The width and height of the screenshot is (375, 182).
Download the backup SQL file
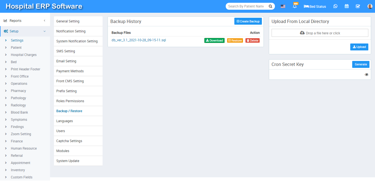click(x=214, y=40)
